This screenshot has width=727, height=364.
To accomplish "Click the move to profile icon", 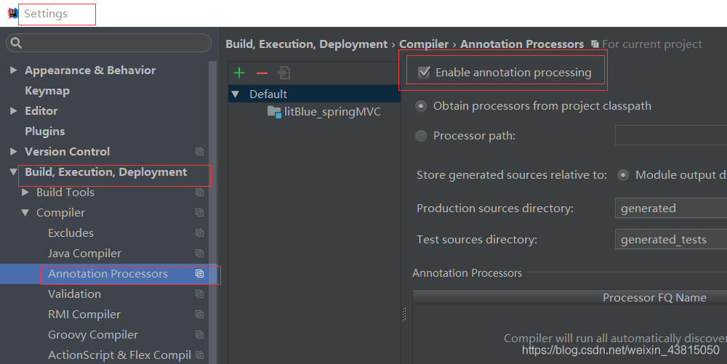I will click(x=284, y=73).
